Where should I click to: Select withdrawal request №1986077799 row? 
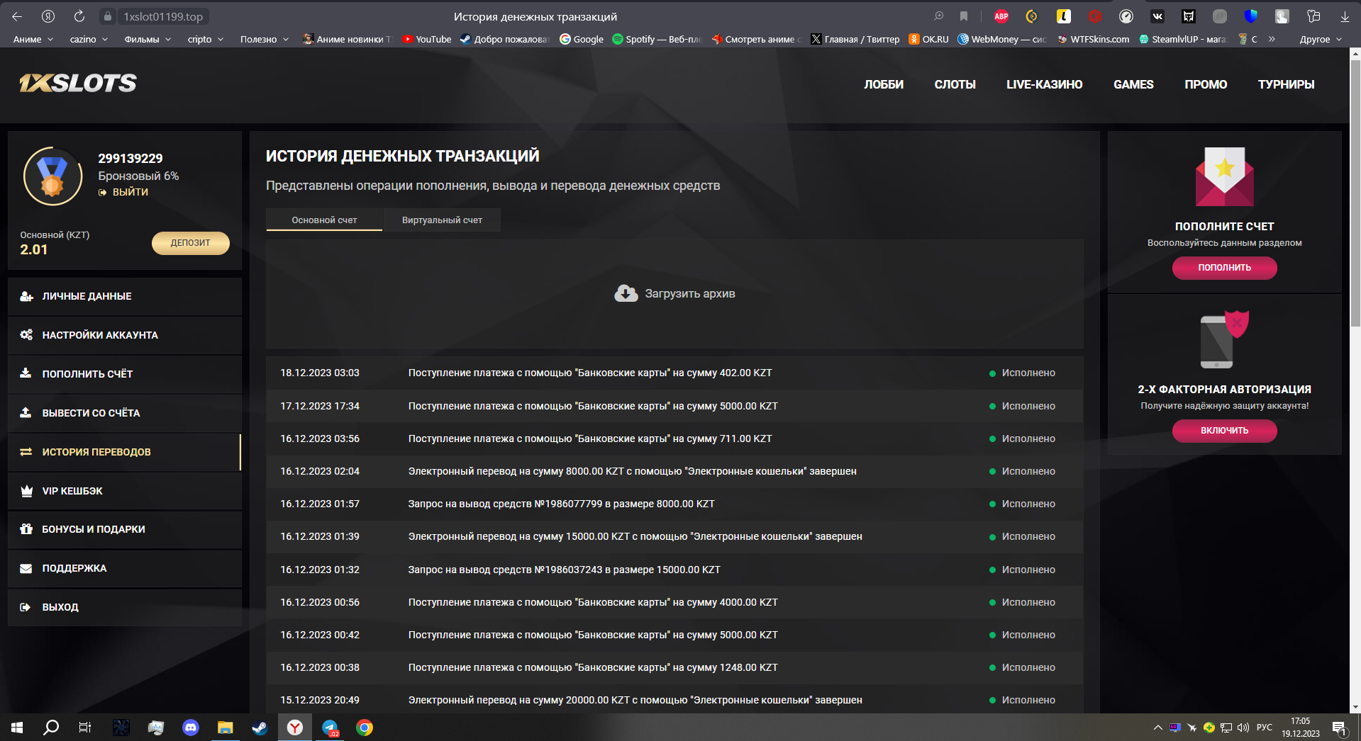[x=674, y=504]
